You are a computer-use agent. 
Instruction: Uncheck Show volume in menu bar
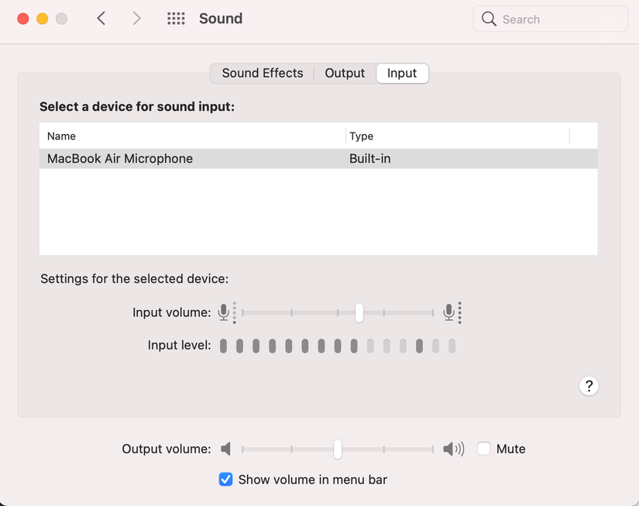point(225,480)
